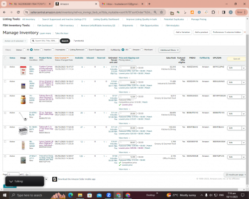Tick the checkbox for the Cambro product row

click(x=5, y=67)
